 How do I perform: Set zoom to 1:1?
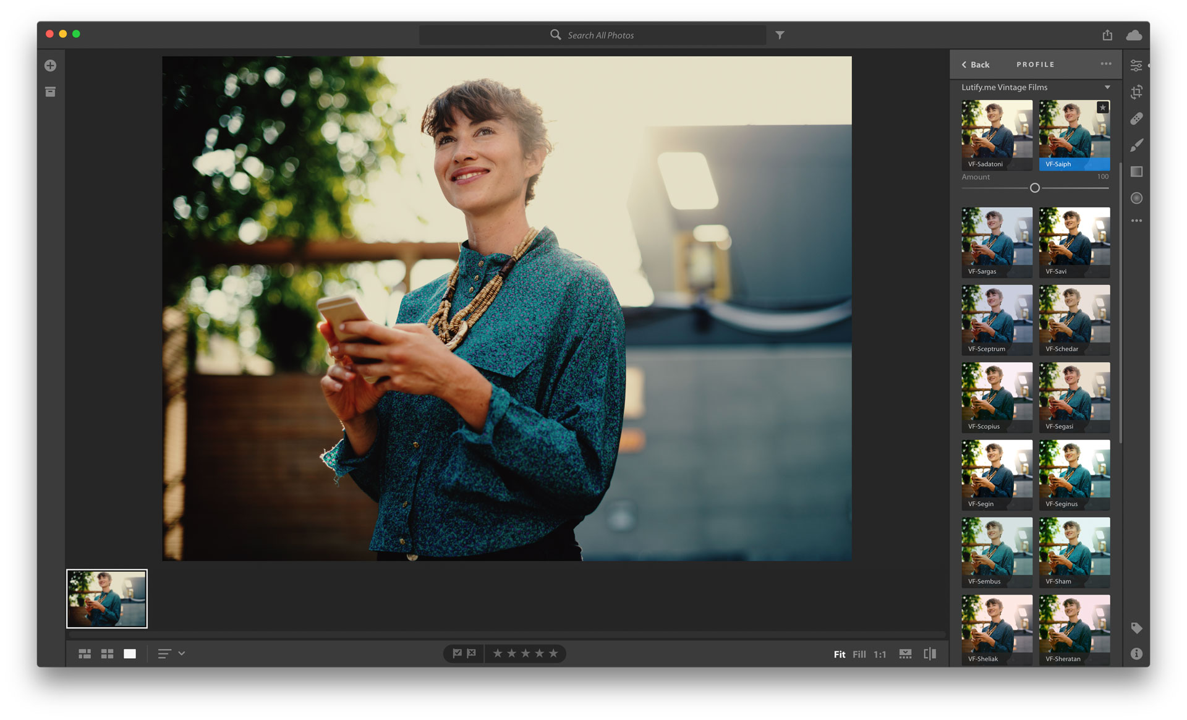[880, 654]
